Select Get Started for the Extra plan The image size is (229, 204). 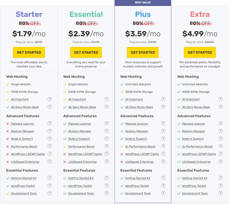pos(200,52)
